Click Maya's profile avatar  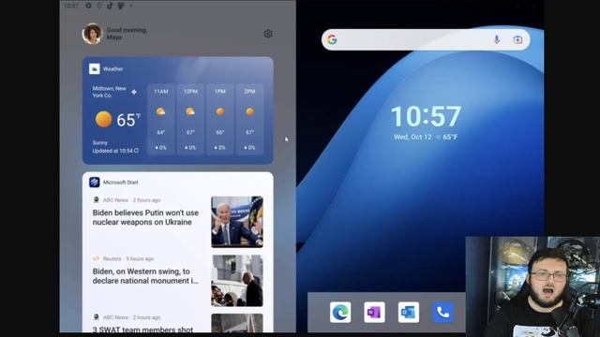pyautogui.click(x=92, y=34)
